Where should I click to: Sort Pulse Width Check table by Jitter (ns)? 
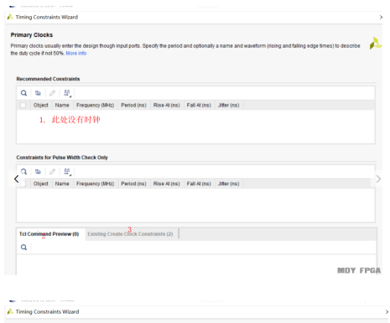click(x=229, y=184)
